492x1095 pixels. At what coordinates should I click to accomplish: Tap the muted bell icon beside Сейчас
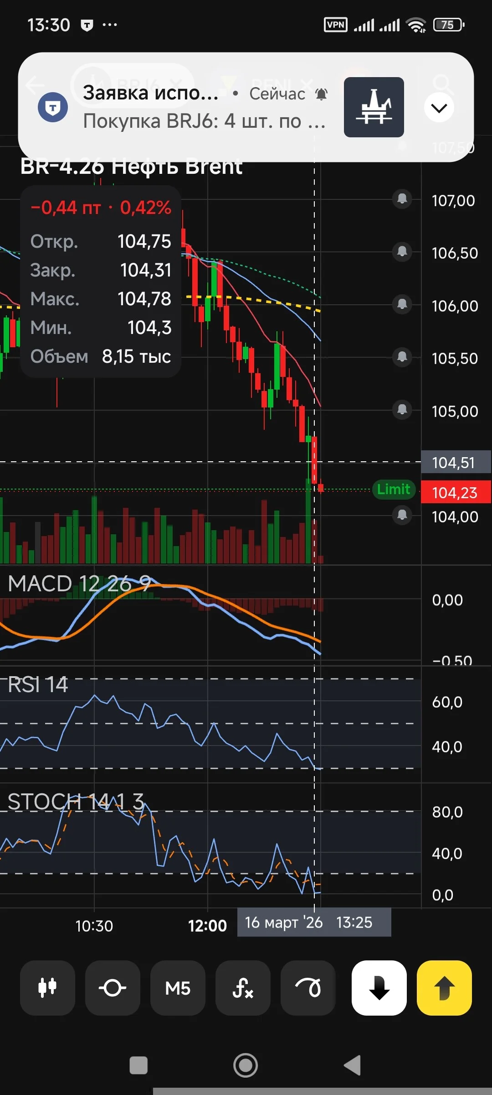coord(322,94)
